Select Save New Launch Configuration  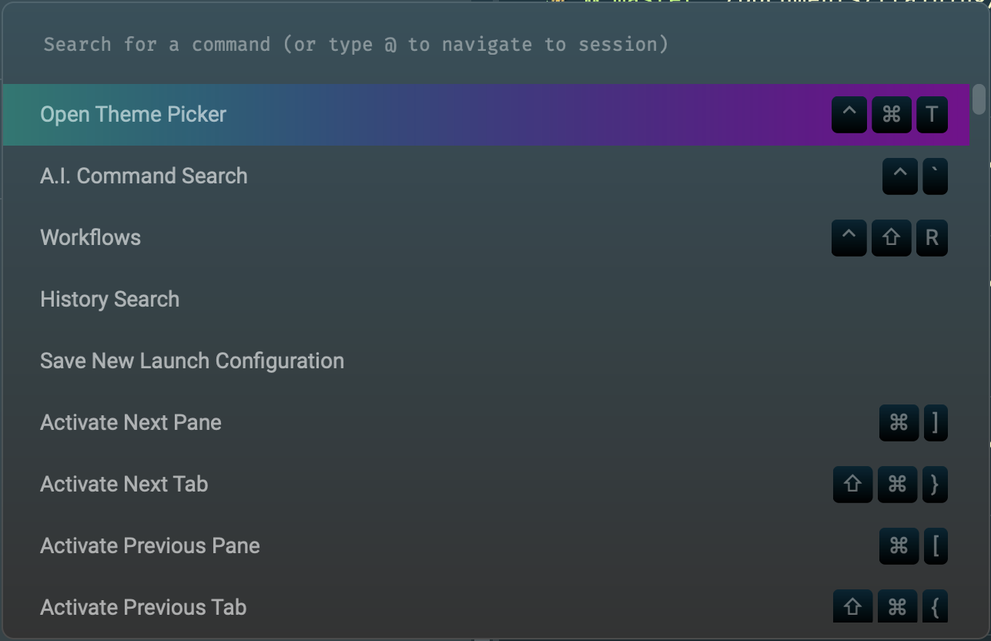pos(192,361)
